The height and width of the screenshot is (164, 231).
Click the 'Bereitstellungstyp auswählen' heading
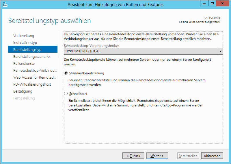[x=49, y=21]
